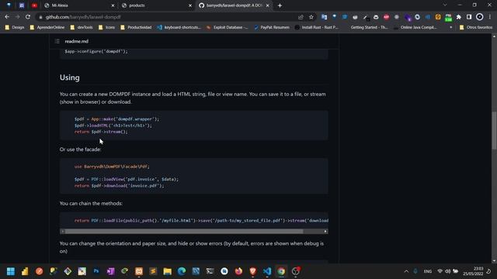This screenshot has height=279, width=497.
Task: Close the Mi Alexa tab
Action: click(x=113, y=5)
